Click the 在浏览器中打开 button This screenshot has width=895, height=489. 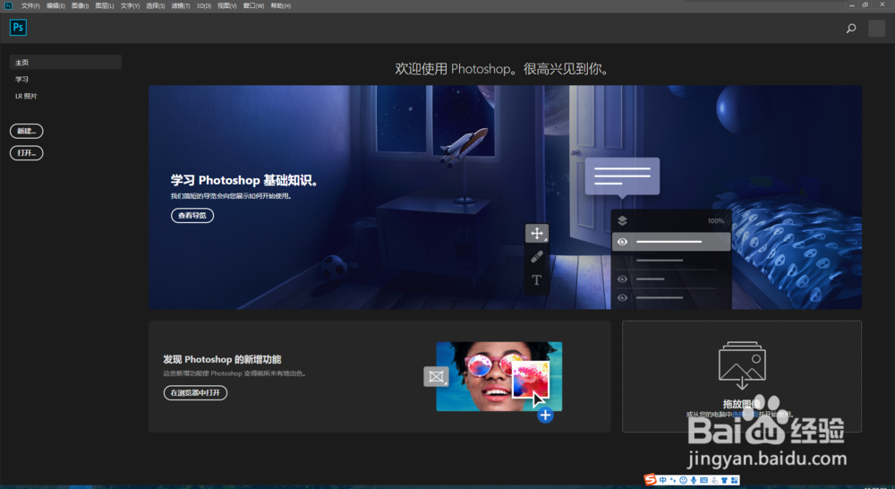tap(195, 392)
